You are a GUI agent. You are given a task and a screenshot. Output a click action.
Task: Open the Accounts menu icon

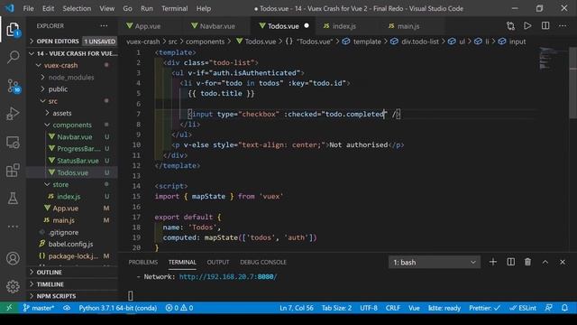point(13,258)
